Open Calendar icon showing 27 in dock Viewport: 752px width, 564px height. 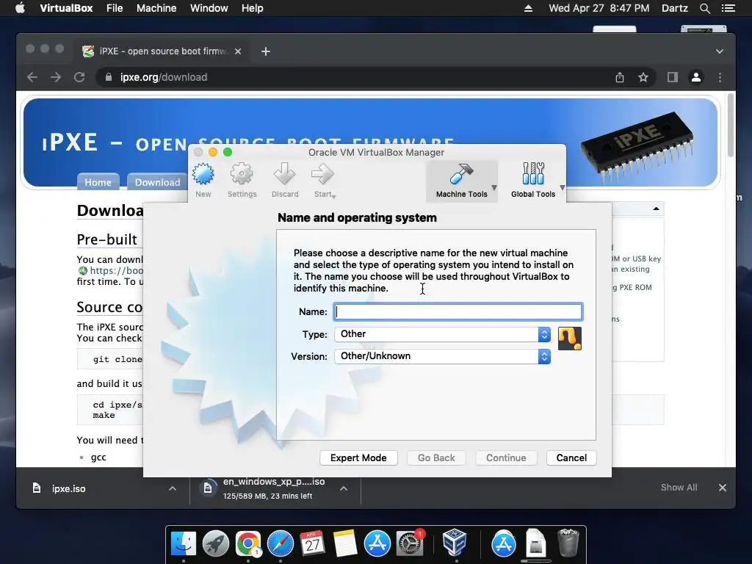313,543
